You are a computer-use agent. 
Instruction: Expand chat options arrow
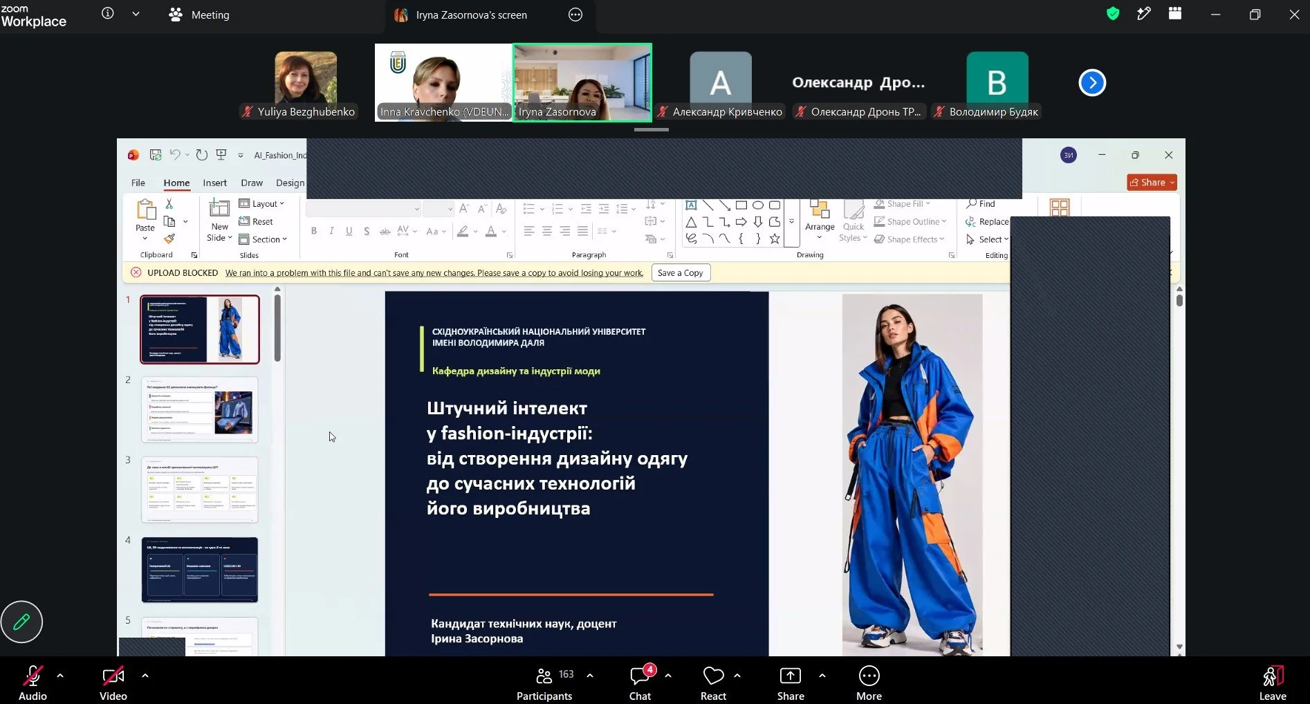(x=668, y=676)
